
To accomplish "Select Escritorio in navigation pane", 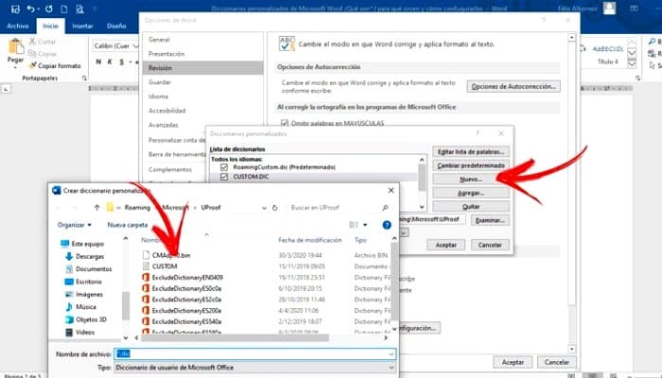I will click(83, 282).
